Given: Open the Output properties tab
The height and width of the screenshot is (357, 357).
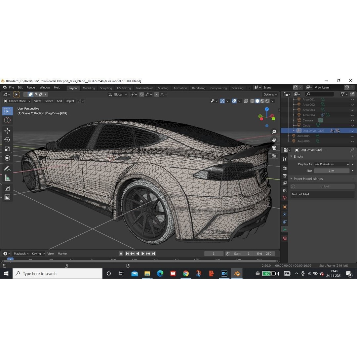Looking at the screenshot, I should point(285,176).
